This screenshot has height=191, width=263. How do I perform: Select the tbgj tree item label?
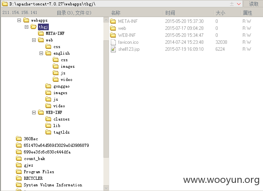coord(43,27)
